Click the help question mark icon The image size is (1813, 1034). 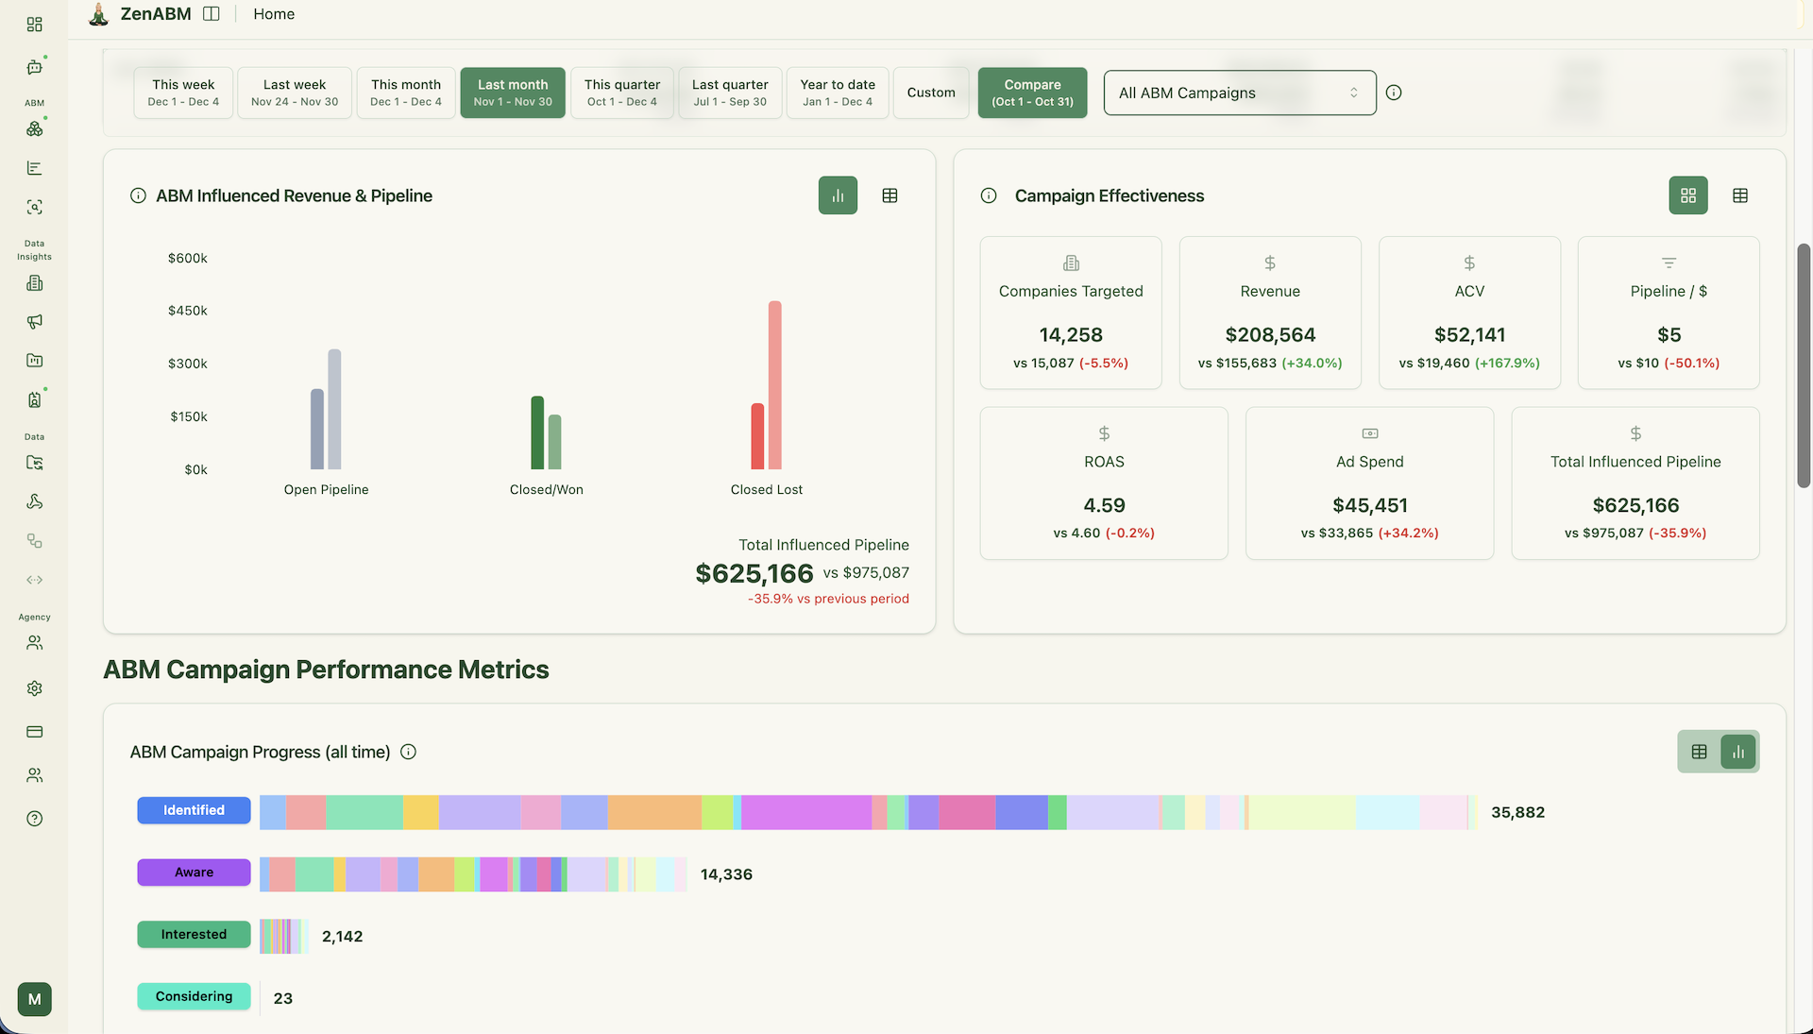pyautogui.click(x=35, y=819)
